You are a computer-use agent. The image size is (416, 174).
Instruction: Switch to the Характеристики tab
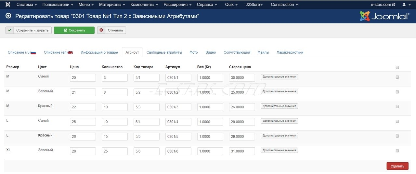click(290, 52)
